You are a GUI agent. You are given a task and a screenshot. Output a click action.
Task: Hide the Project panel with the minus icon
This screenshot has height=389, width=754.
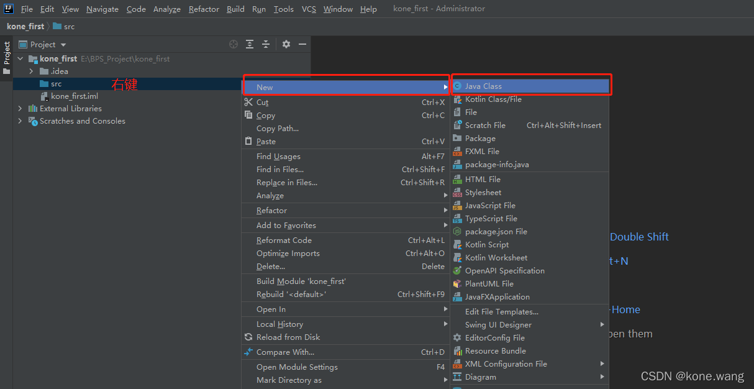coord(302,44)
